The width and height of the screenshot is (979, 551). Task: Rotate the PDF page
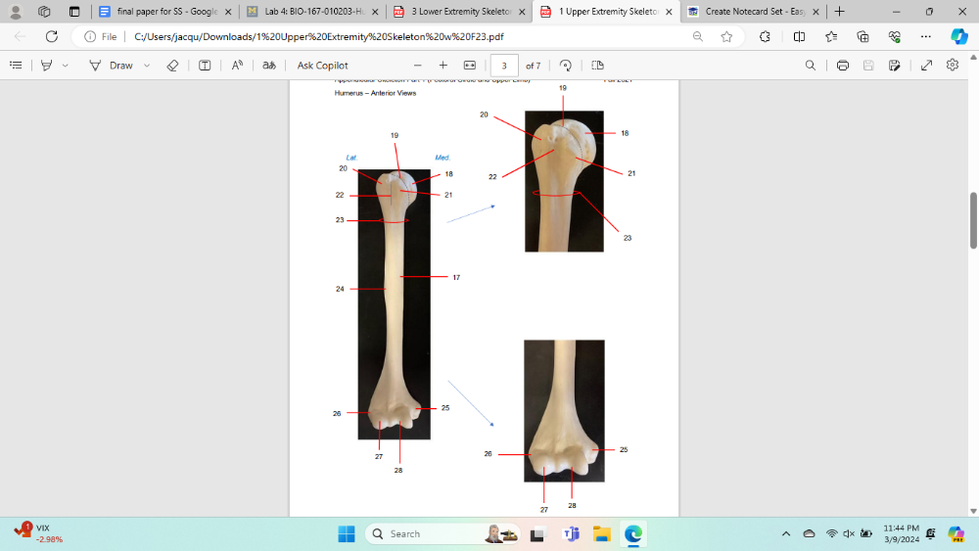pos(566,66)
